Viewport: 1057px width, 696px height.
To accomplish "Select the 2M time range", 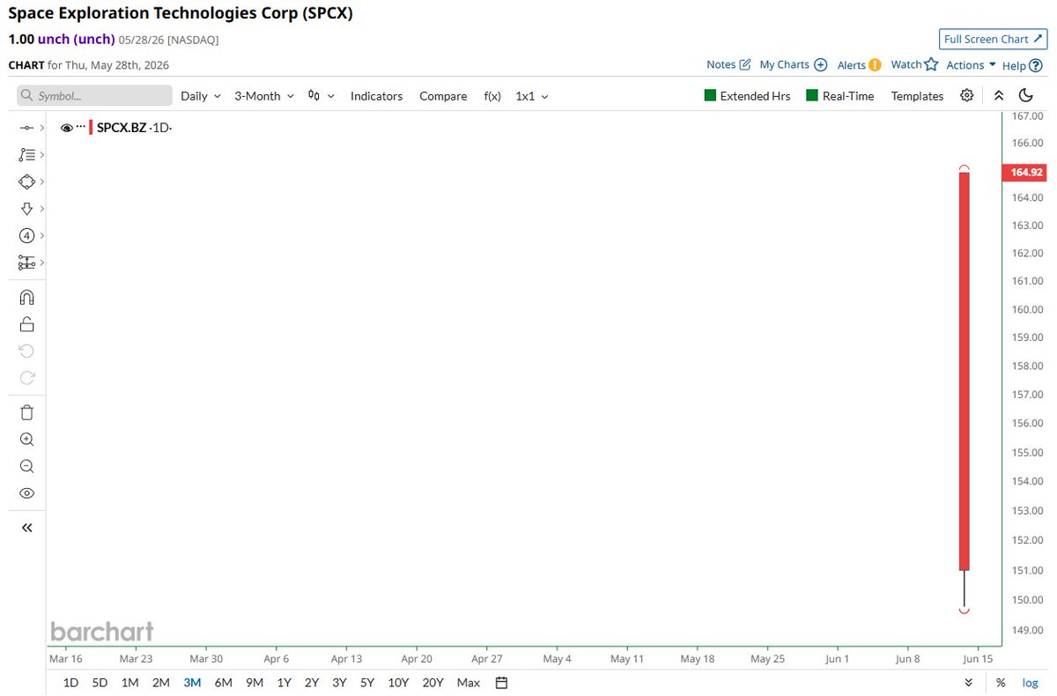I will pos(160,683).
